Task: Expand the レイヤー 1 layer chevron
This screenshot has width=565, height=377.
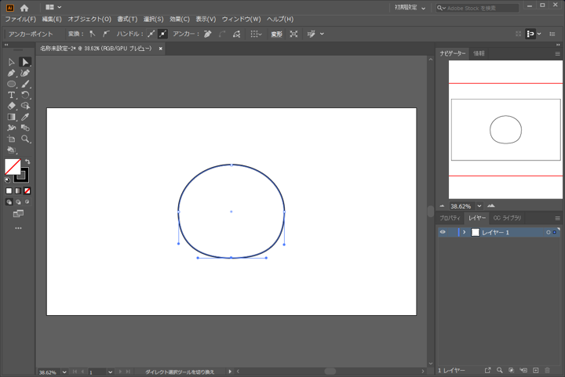Action: (464, 232)
